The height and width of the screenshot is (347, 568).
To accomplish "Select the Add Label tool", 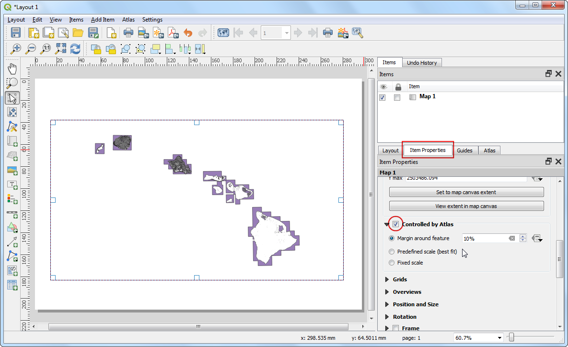I will pyautogui.click(x=12, y=185).
